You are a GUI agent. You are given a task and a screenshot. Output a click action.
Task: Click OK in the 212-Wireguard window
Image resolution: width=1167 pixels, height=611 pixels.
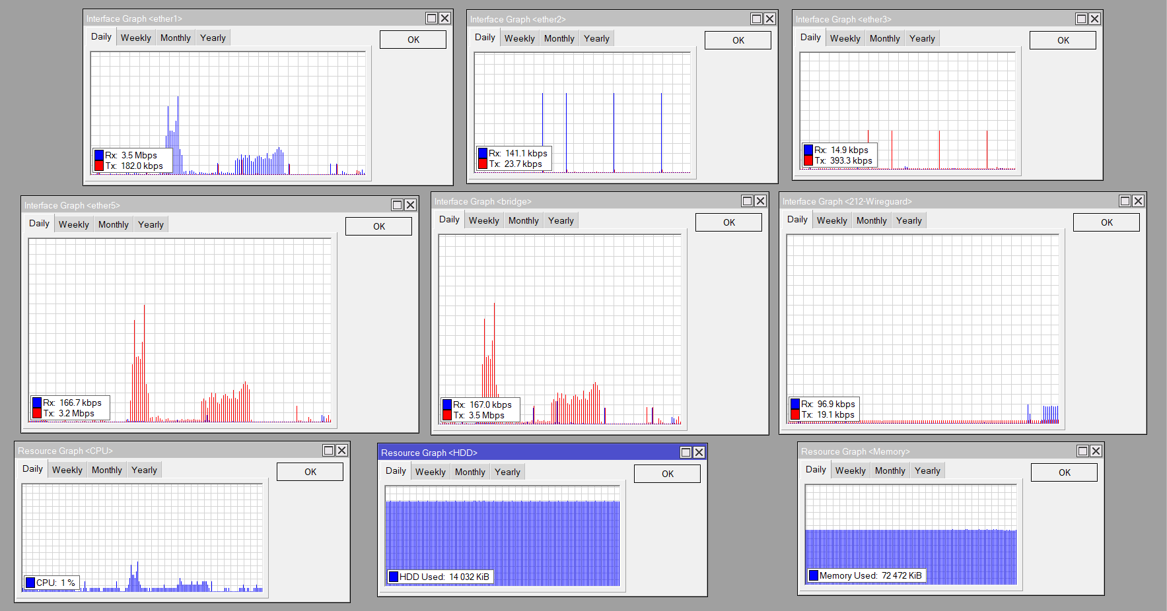(x=1106, y=222)
